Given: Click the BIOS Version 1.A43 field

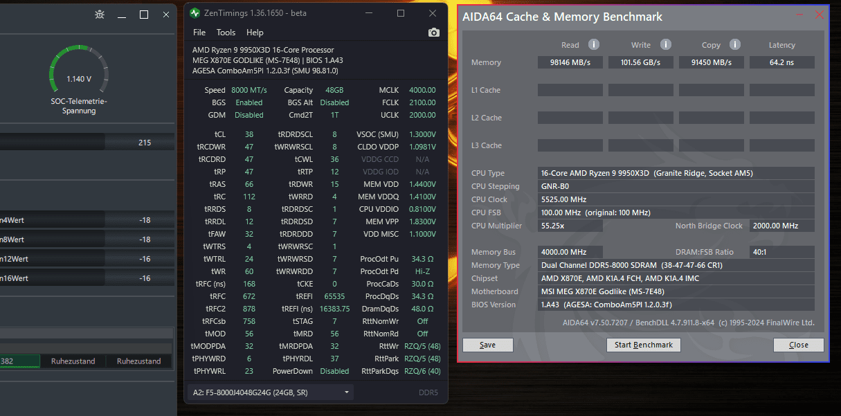Looking at the screenshot, I should coord(676,305).
